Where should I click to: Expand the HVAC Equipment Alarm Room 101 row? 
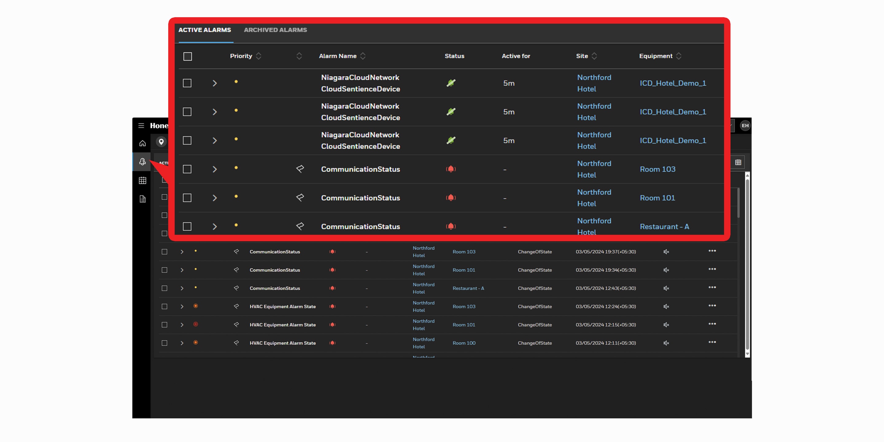point(182,325)
